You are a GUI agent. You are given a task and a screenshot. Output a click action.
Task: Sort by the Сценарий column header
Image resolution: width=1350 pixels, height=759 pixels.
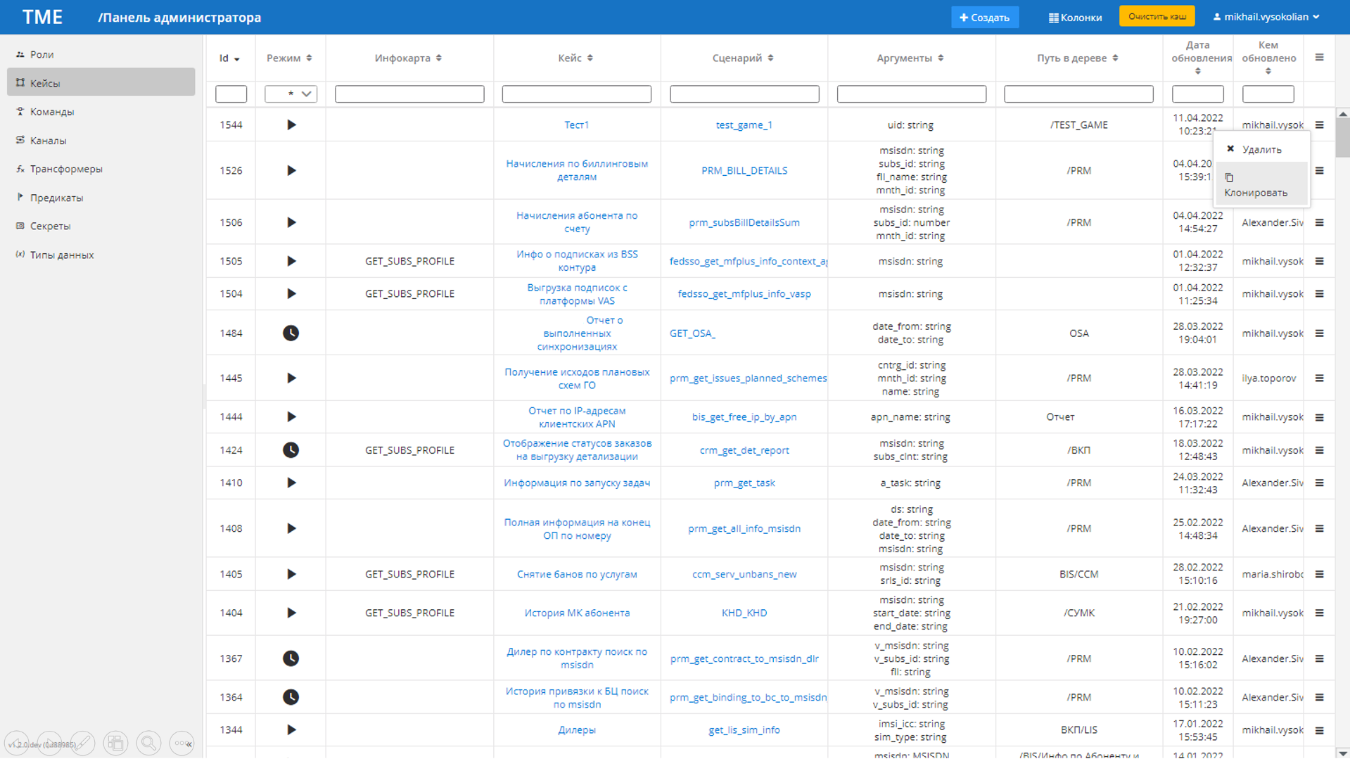coord(743,58)
